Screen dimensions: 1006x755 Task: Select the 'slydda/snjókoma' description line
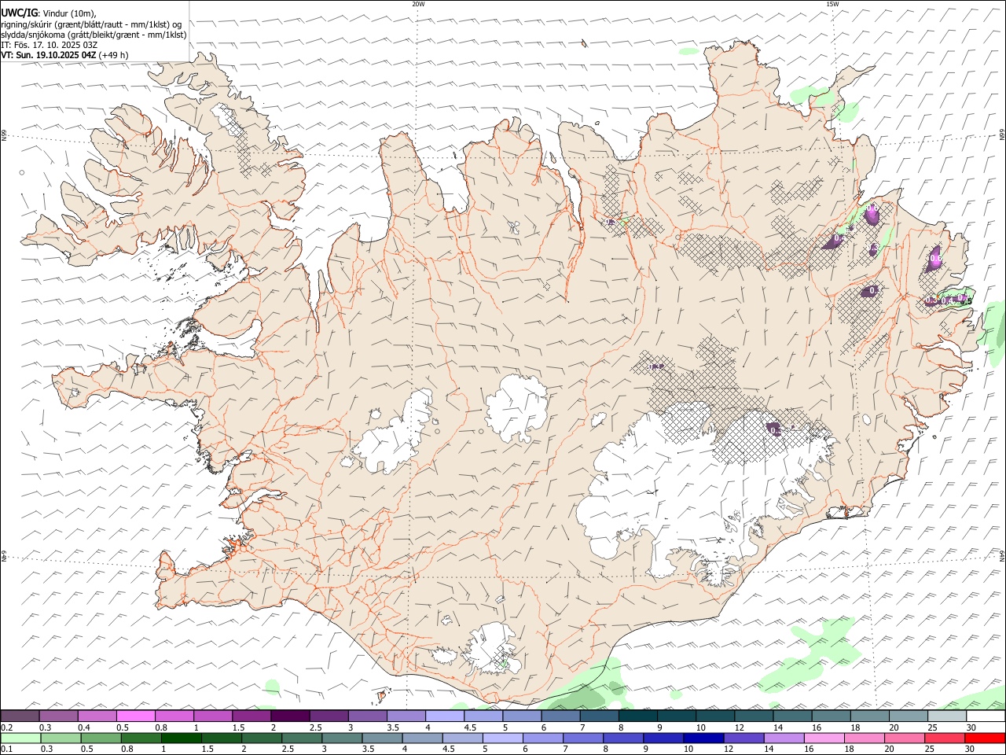pyautogui.click(x=94, y=35)
